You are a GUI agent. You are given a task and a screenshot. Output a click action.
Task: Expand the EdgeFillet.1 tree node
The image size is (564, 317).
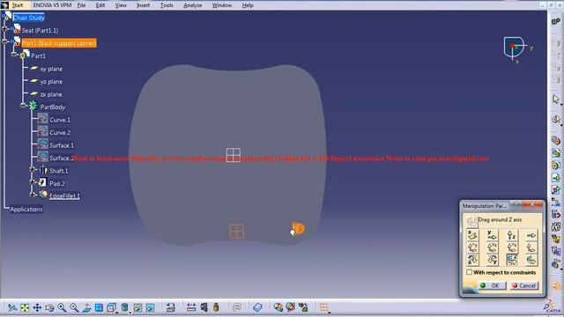coord(33,195)
